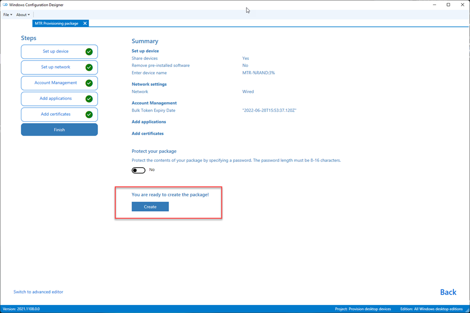Viewport: 470px width, 313px height.
Task: Click the Bulk Token Expiry Date label
Action: [x=153, y=110]
